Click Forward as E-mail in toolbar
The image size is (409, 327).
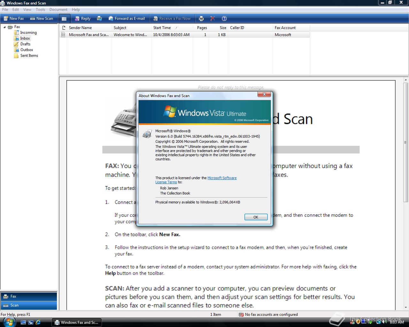coord(127,19)
